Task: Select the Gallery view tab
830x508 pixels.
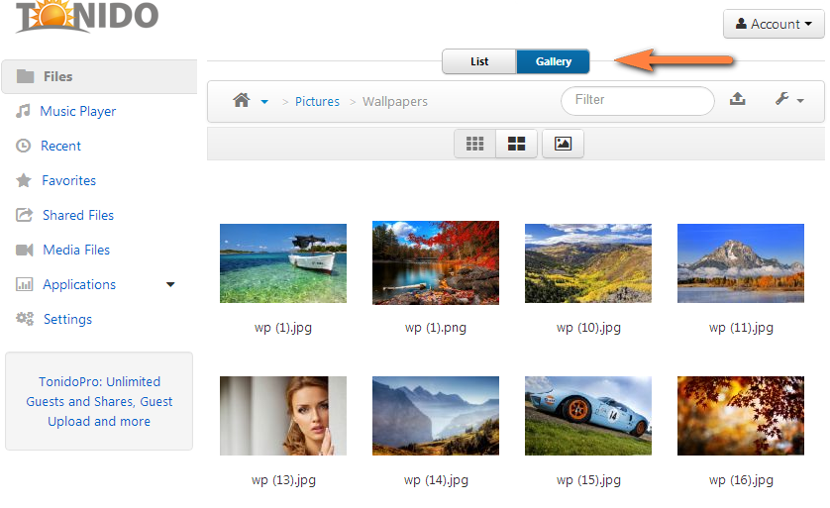Action: coord(553,61)
